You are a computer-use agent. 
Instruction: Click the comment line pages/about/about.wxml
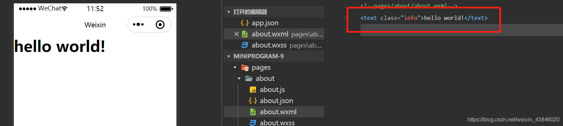(409, 6)
